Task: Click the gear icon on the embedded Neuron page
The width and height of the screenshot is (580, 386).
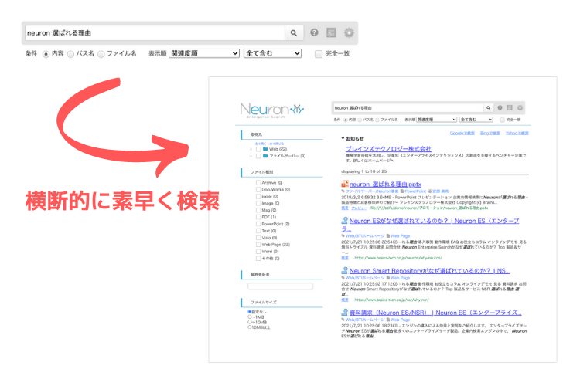Action: tap(520, 107)
